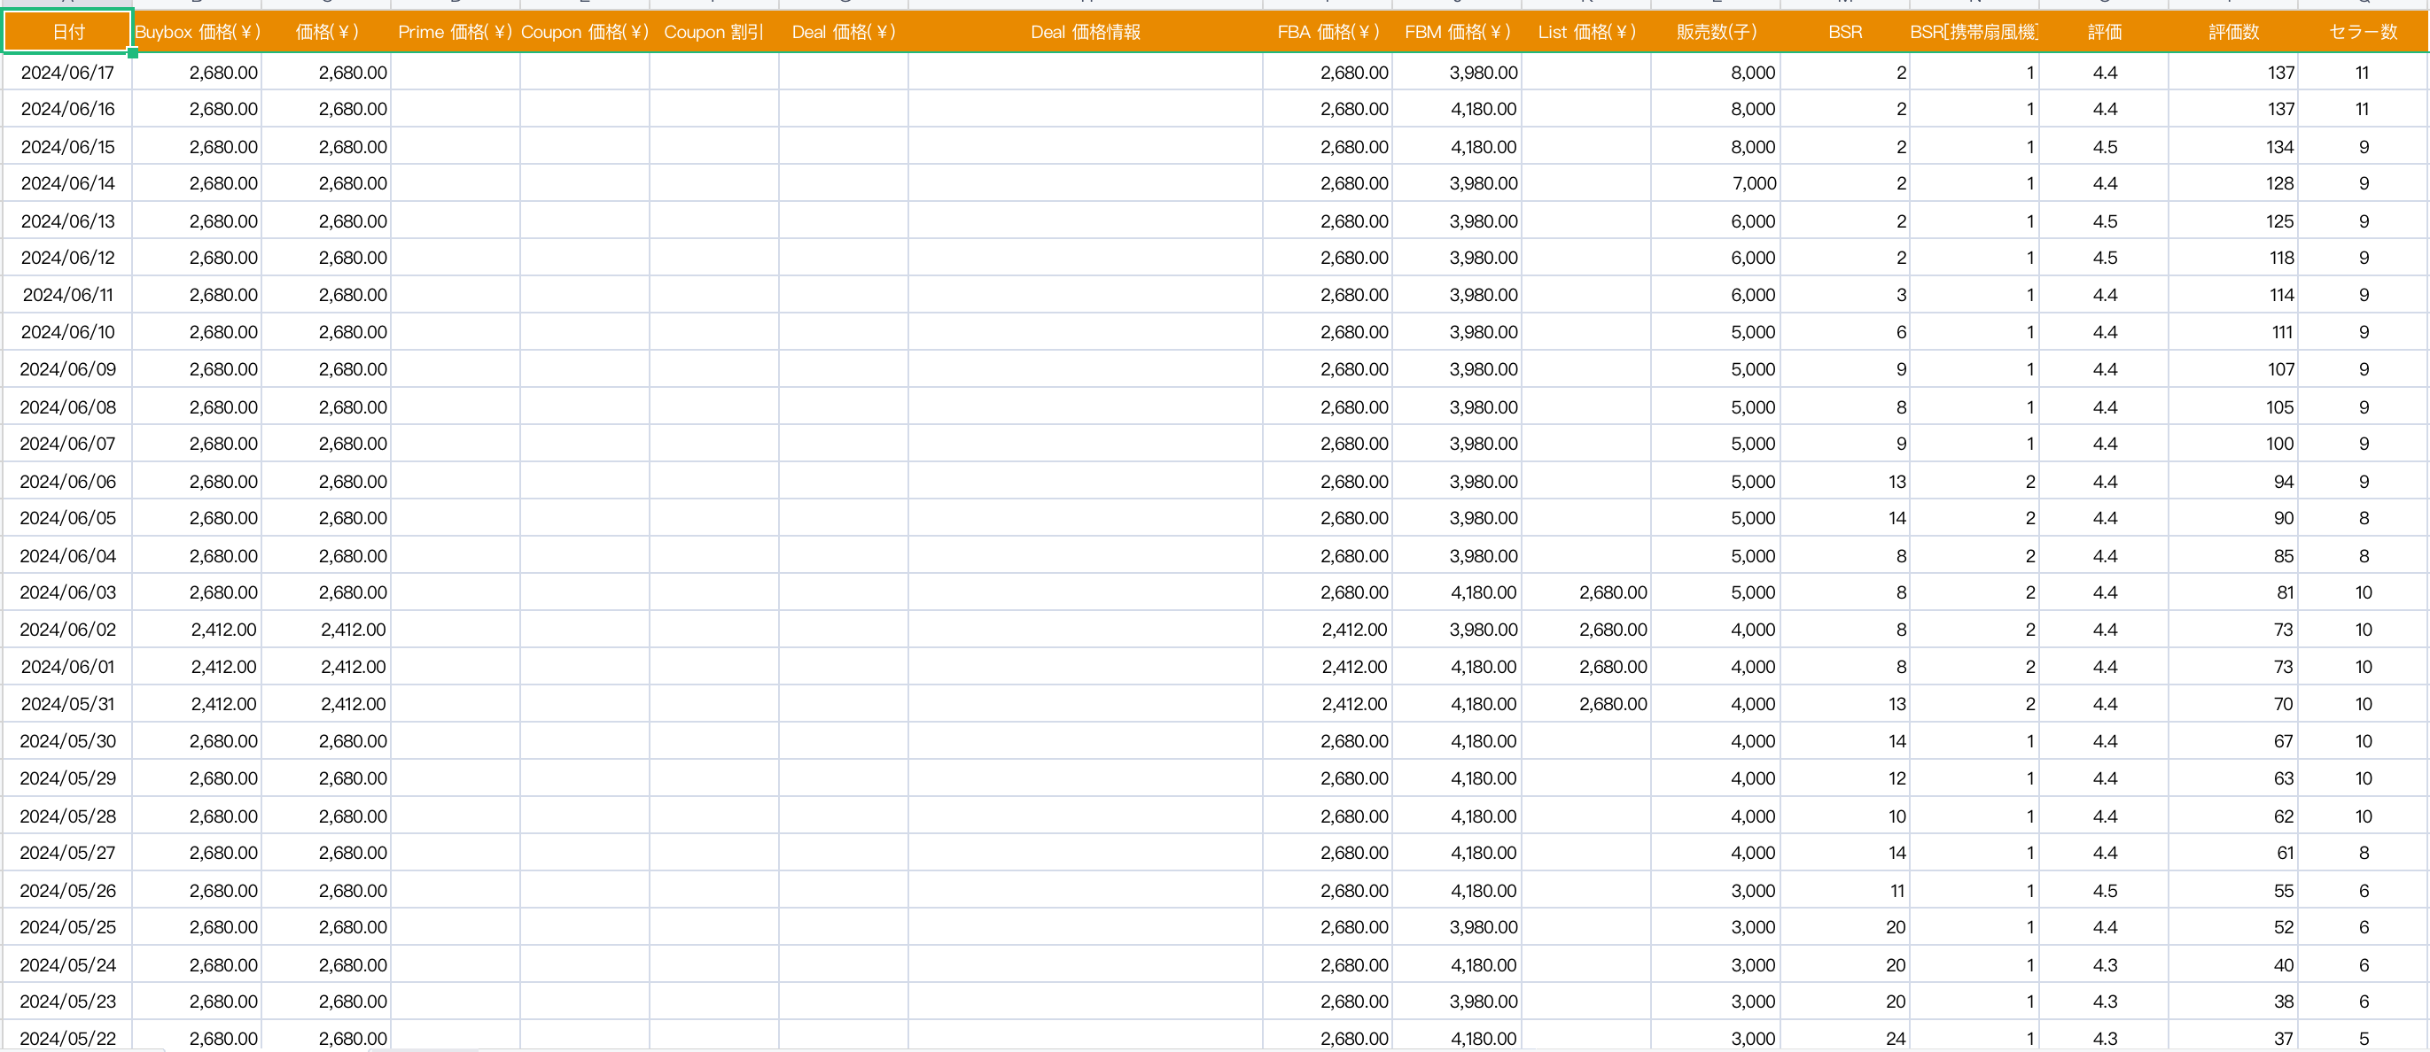Click FBM price 3,980.00 on 2024/05/25
This screenshot has width=2430, height=1052.
(x=1456, y=926)
